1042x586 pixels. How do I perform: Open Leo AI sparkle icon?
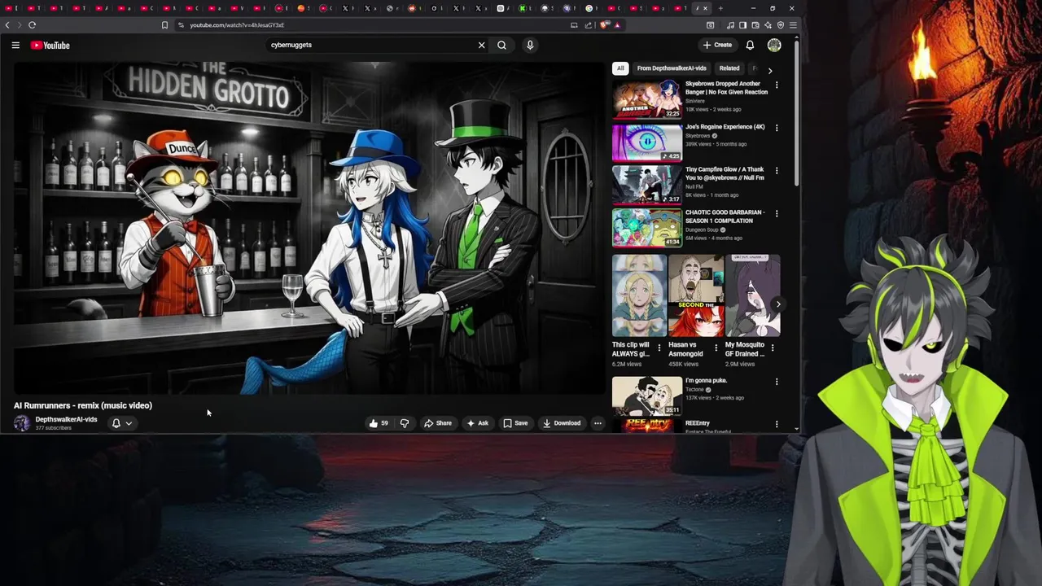tap(768, 25)
